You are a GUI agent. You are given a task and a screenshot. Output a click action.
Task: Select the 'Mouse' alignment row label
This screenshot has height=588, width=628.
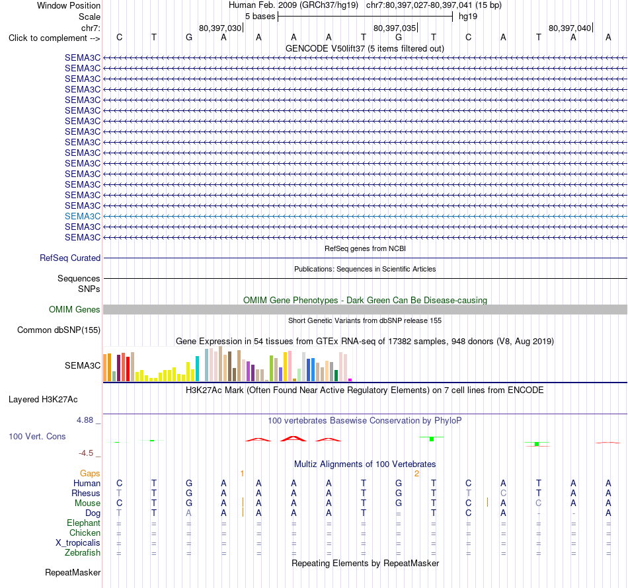[87, 503]
